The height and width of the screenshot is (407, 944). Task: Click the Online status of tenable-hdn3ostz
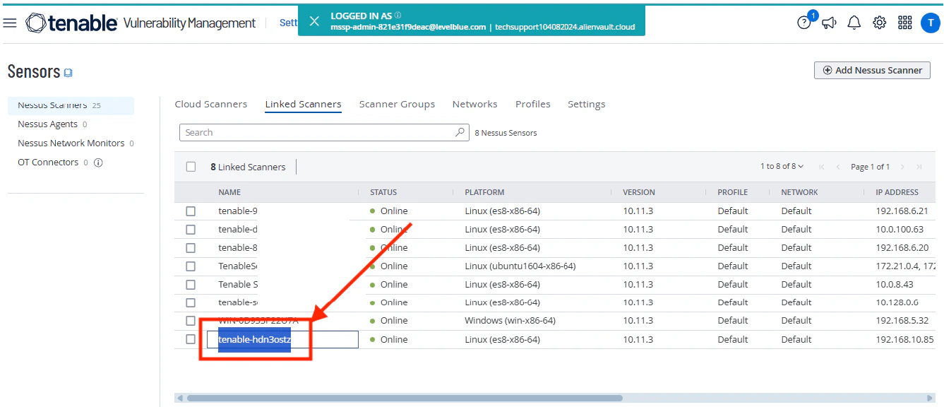click(394, 340)
